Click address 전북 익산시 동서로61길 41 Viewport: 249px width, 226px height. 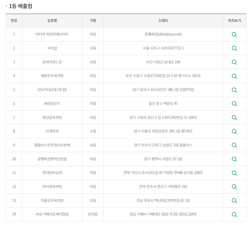pos(143,172)
